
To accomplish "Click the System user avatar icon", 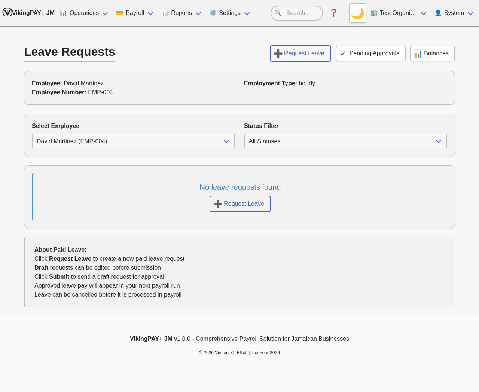I will tap(438, 13).
